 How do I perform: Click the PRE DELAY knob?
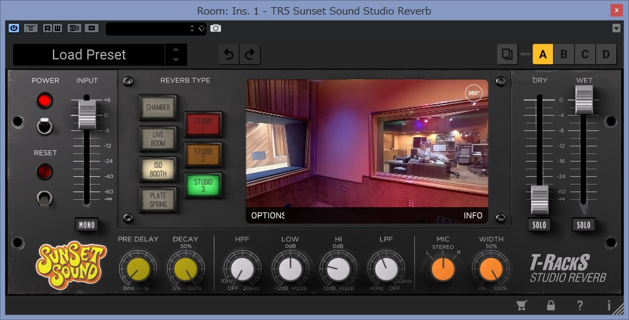[138, 269]
